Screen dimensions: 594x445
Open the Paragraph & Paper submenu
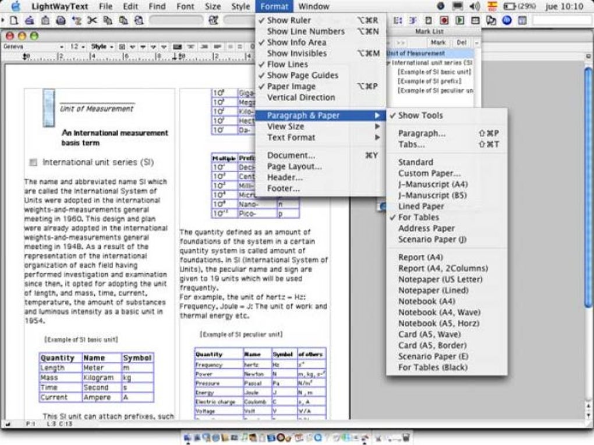(320, 115)
